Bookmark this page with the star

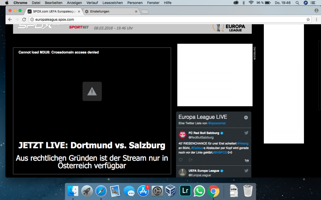coord(308,20)
